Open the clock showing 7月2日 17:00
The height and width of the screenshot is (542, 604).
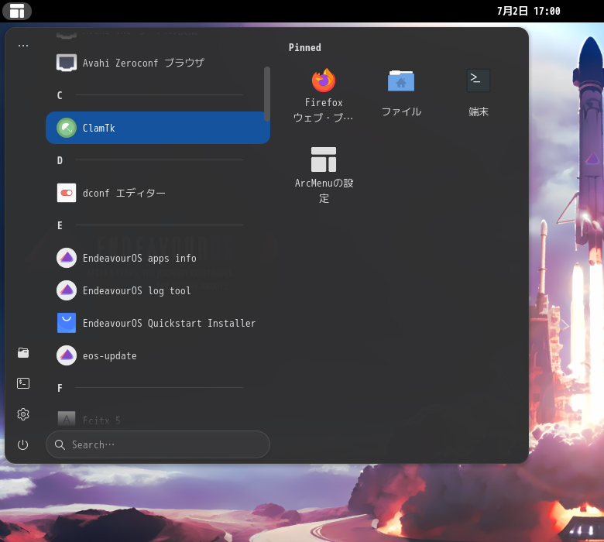coord(528,11)
